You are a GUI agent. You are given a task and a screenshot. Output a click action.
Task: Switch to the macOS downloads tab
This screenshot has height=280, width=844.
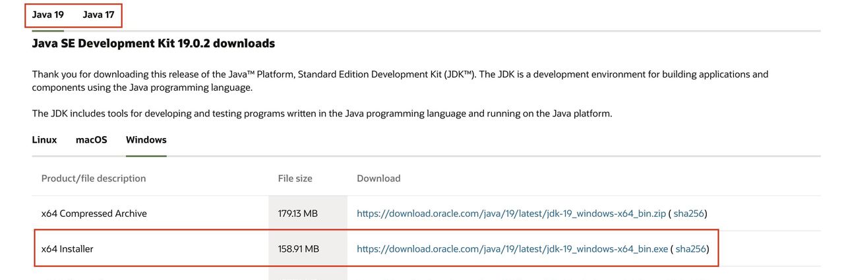coord(91,140)
